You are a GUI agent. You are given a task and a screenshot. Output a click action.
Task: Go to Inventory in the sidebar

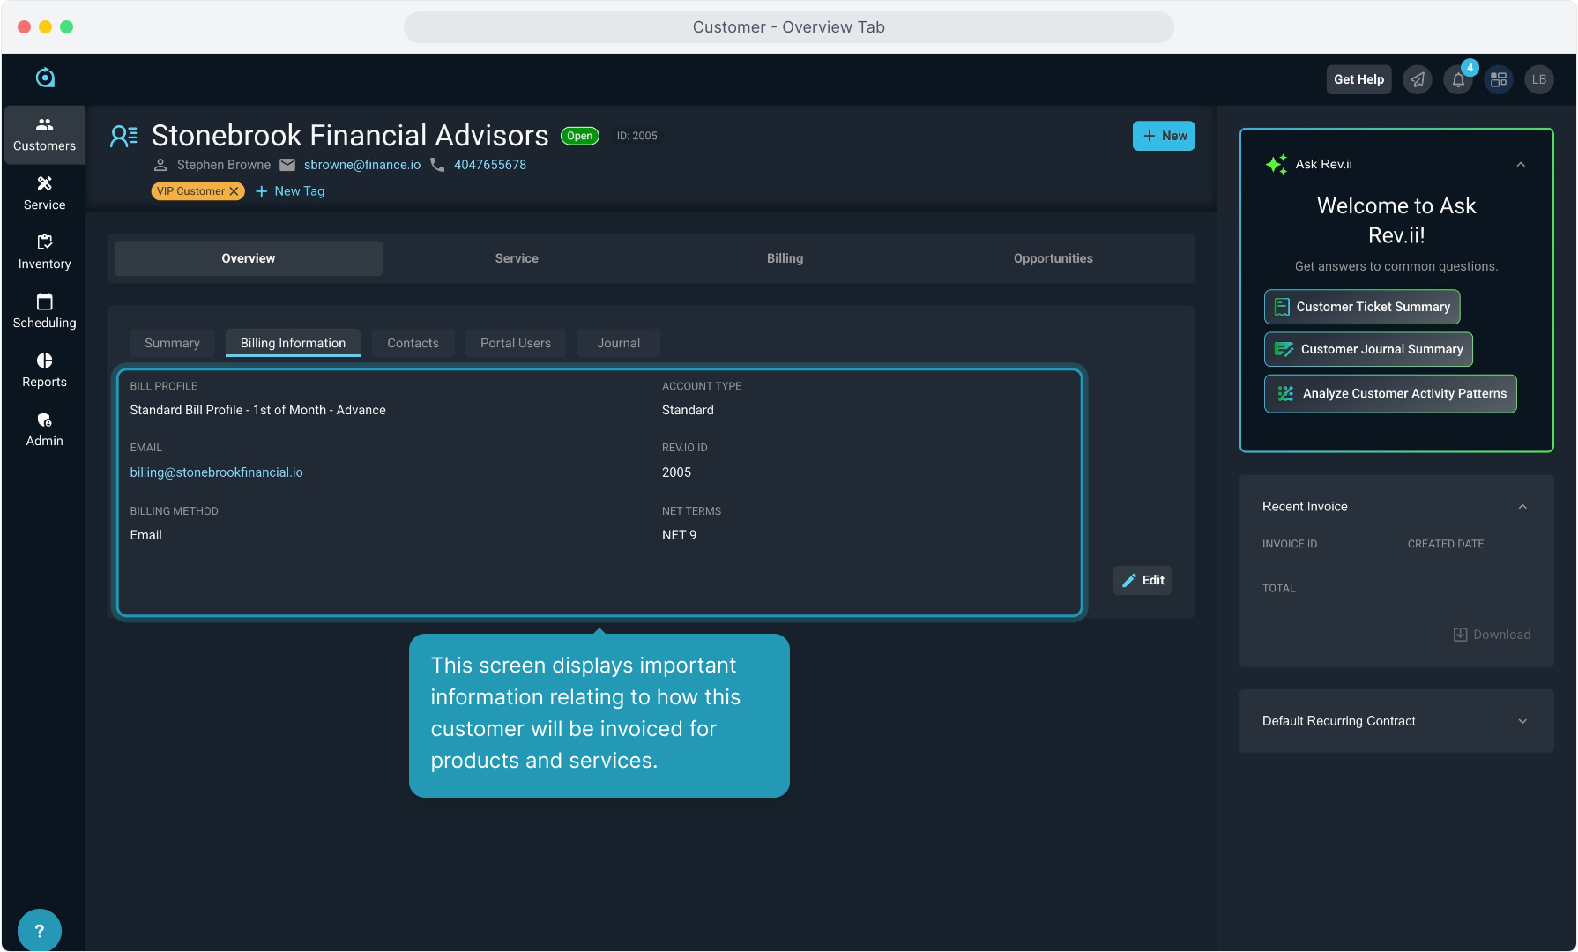tap(44, 252)
